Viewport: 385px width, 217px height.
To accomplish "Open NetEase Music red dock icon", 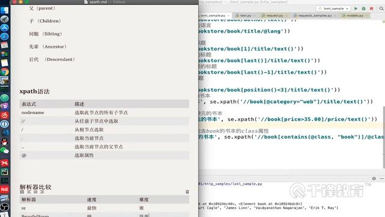I will click(x=4, y=115).
